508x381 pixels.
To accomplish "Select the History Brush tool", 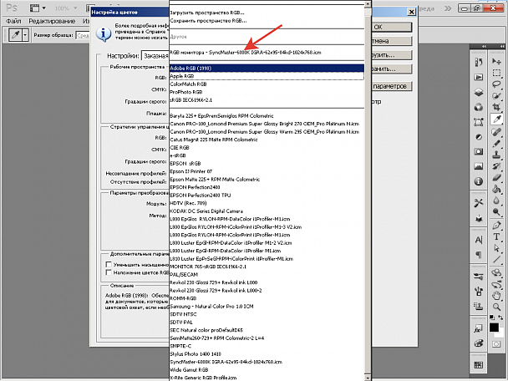I will click(x=496, y=166).
